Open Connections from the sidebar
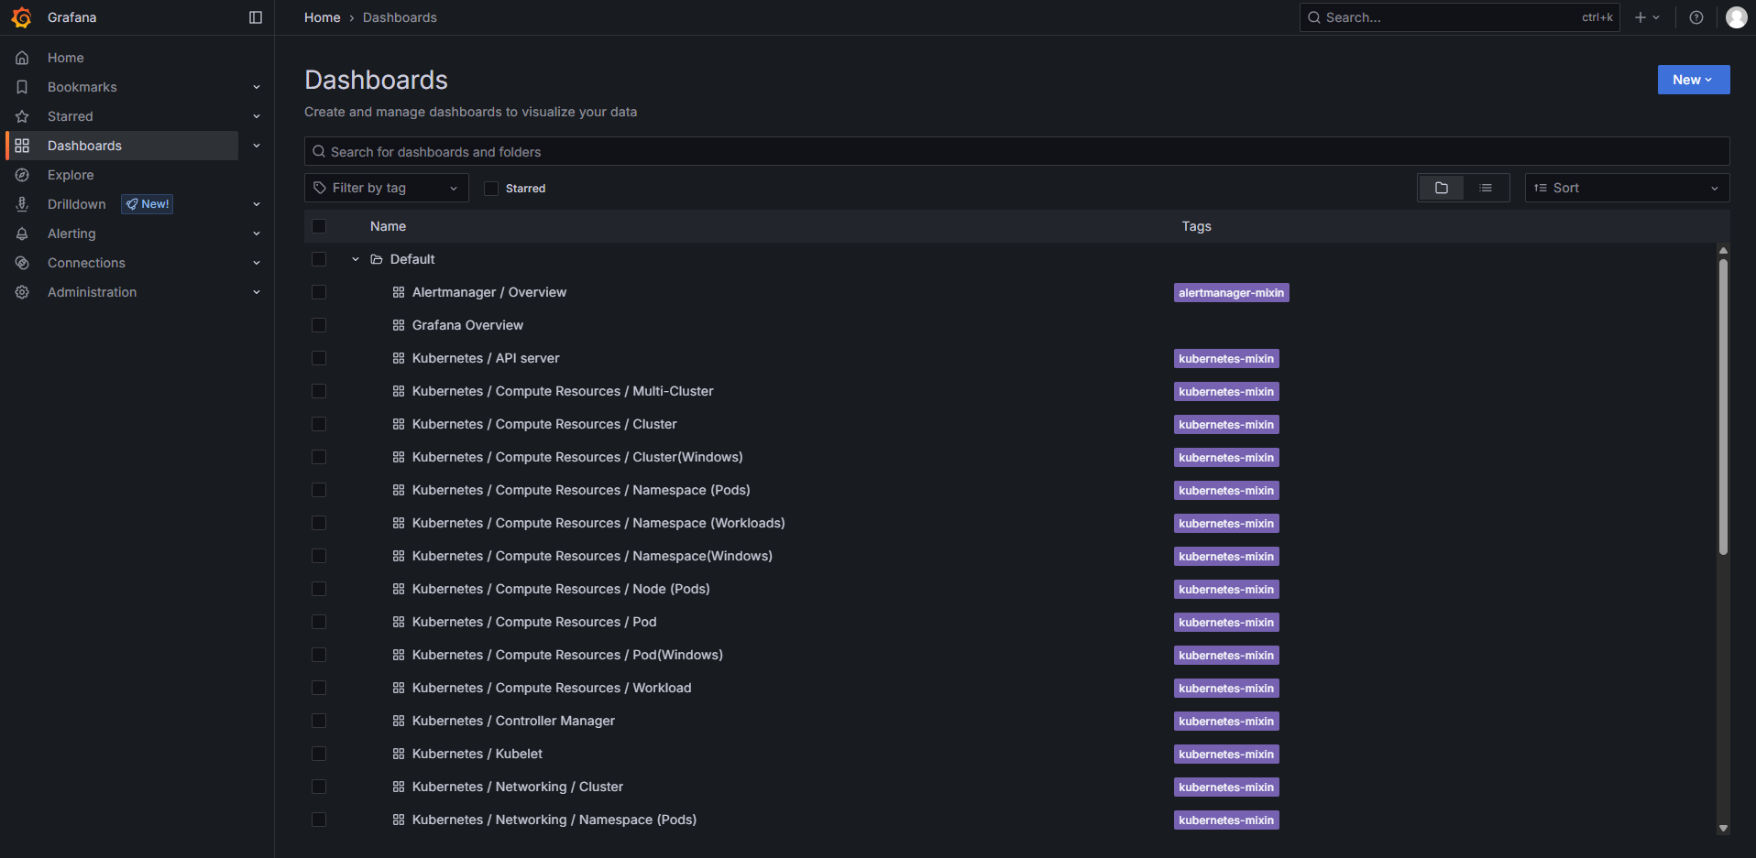The width and height of the screenshot is (1756, 858). [x=86, y=263]
